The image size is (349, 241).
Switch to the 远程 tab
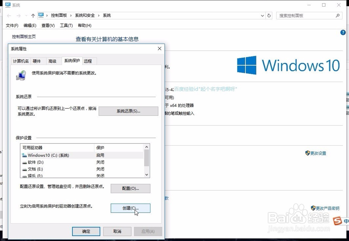(89, 61)
